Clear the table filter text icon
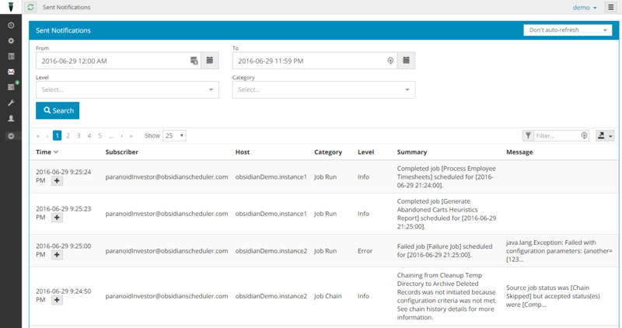Viewport: 622px width, 328px height. click(585, 136)
